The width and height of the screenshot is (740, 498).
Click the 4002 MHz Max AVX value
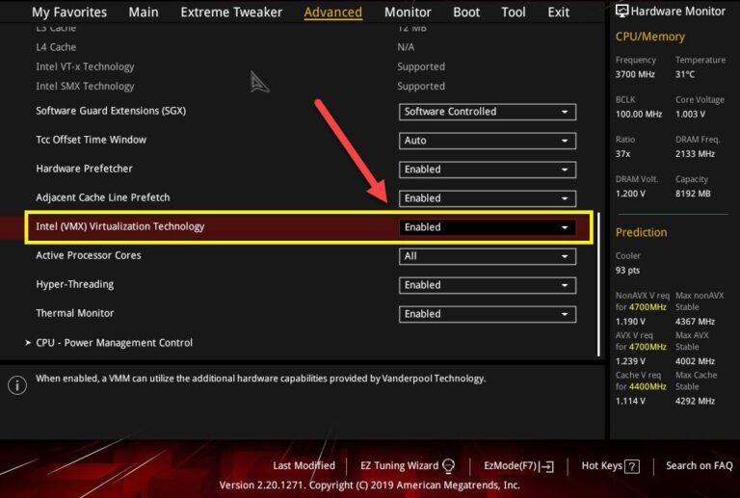(695, 362)
